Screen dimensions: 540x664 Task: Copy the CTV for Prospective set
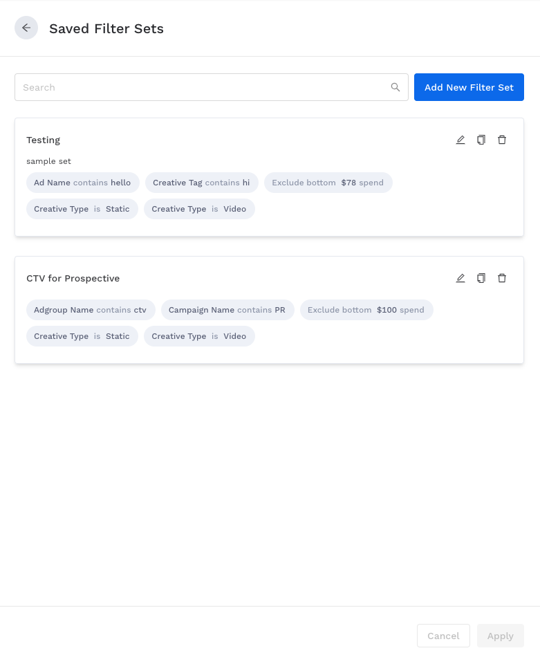click(x=481, y=278)
